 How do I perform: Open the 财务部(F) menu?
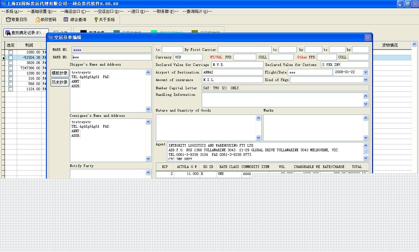[166, 11]
